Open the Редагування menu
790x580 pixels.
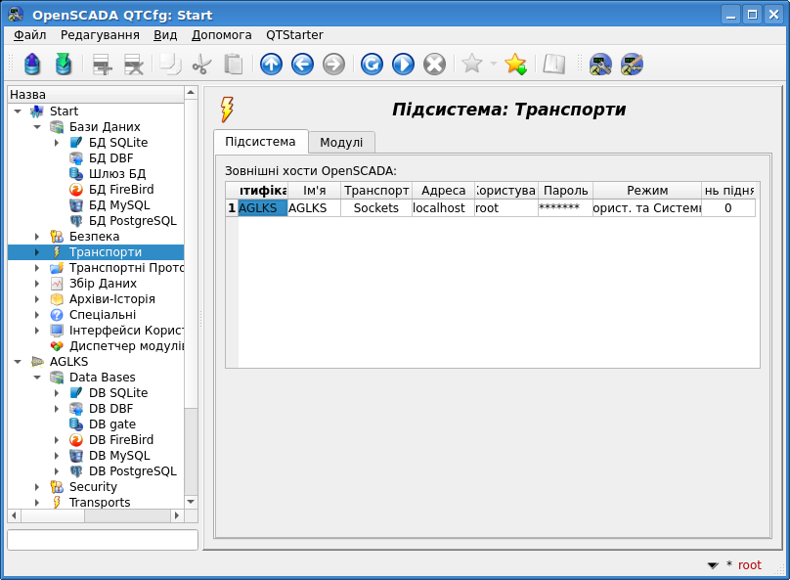[x=100, y=34]
